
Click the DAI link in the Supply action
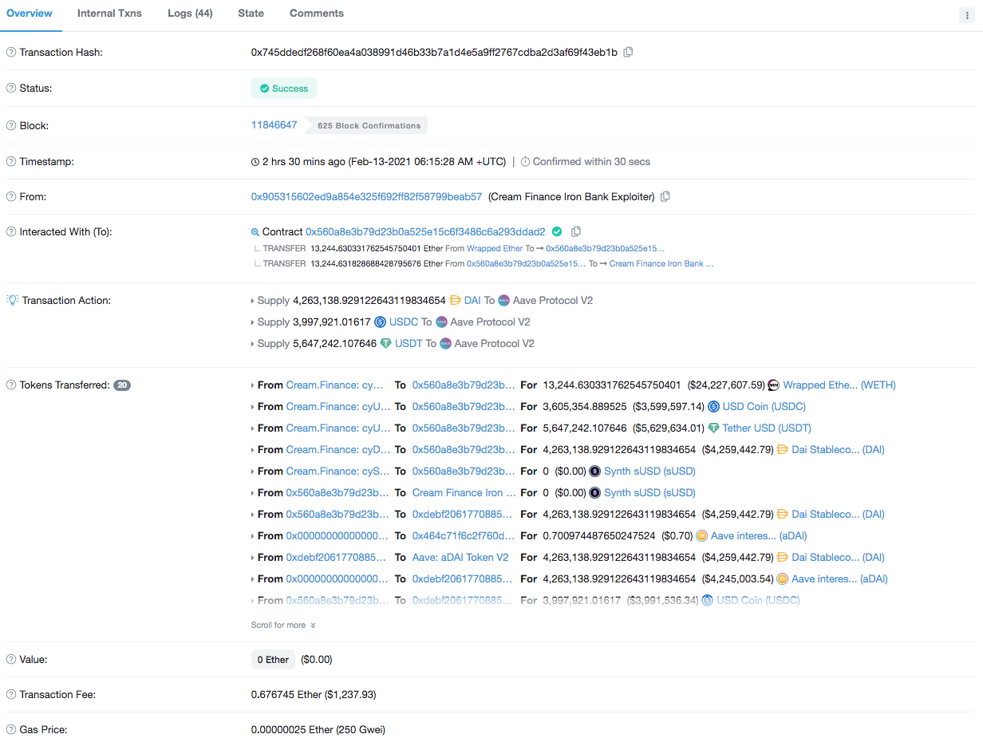click(x=472, y=301)
